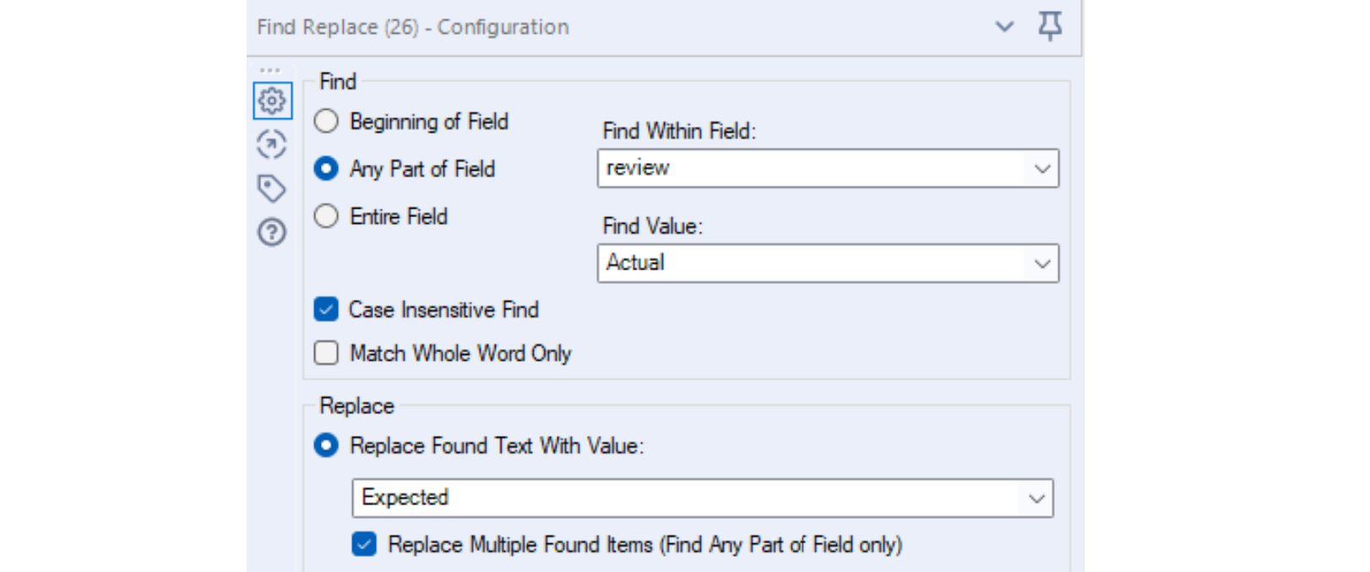
Task: Open the Help question mark icon
Action: click(272, 232)
